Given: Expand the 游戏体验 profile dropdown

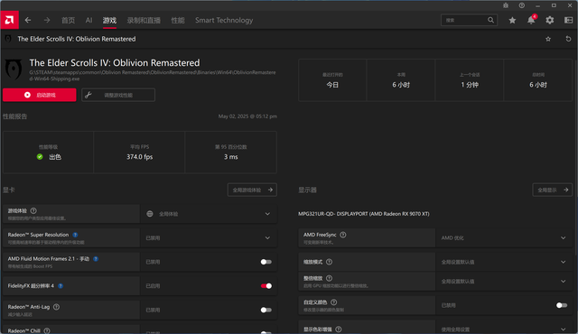Looking at the screenshot, I should pyautogui.click(x=209, y=214).
